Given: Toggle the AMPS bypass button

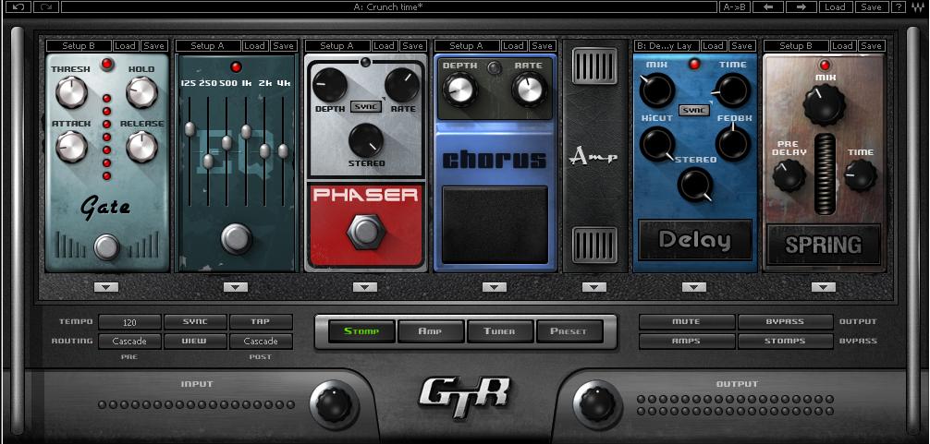Looking at the screenshot, I should pos(687,341).
